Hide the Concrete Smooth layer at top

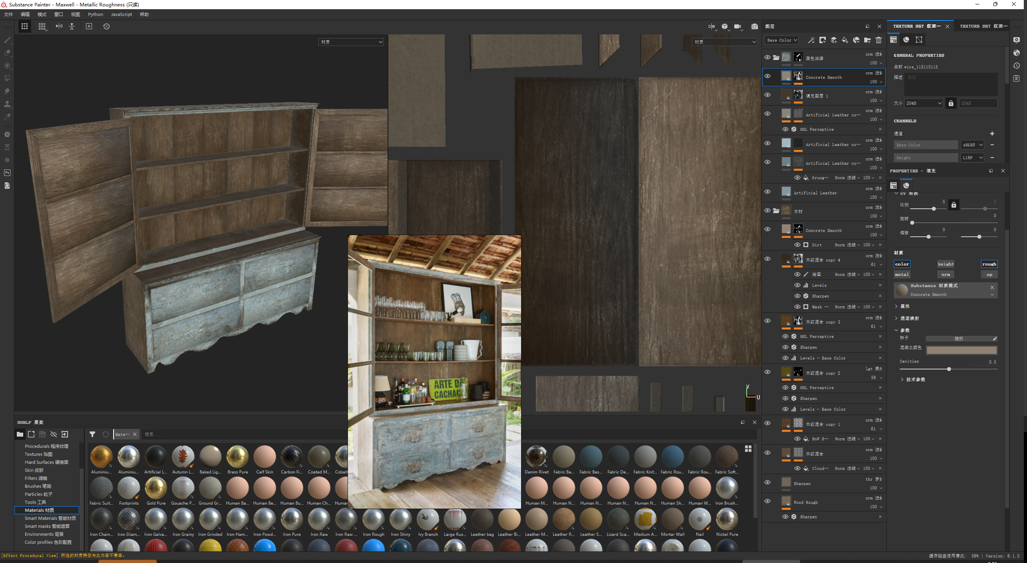pos(767,76)
